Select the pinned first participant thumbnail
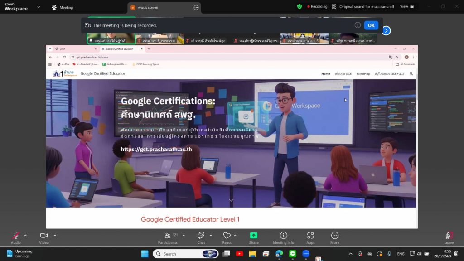Screen dimensions: 464x261 (x=111, y=38)
